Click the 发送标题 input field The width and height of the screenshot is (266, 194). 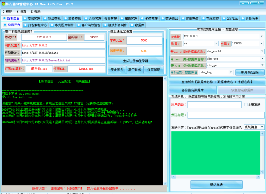pos(226,115)
